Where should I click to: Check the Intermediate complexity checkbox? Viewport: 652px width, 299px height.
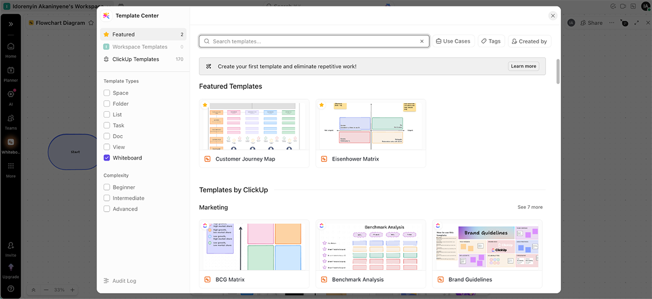click(x=107, y=198)
